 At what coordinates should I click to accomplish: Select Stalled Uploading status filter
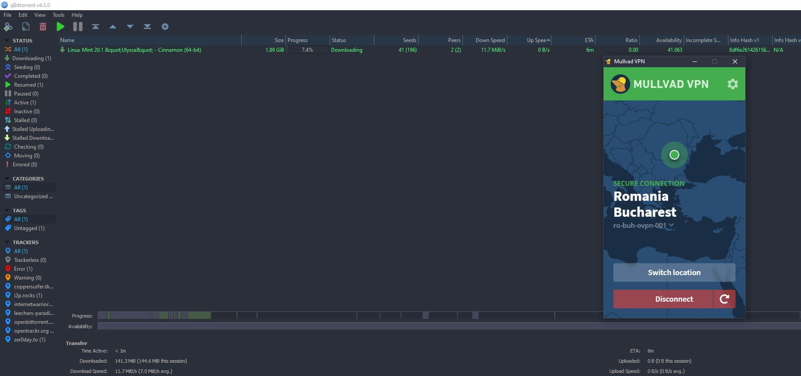[x=30, y=129]
